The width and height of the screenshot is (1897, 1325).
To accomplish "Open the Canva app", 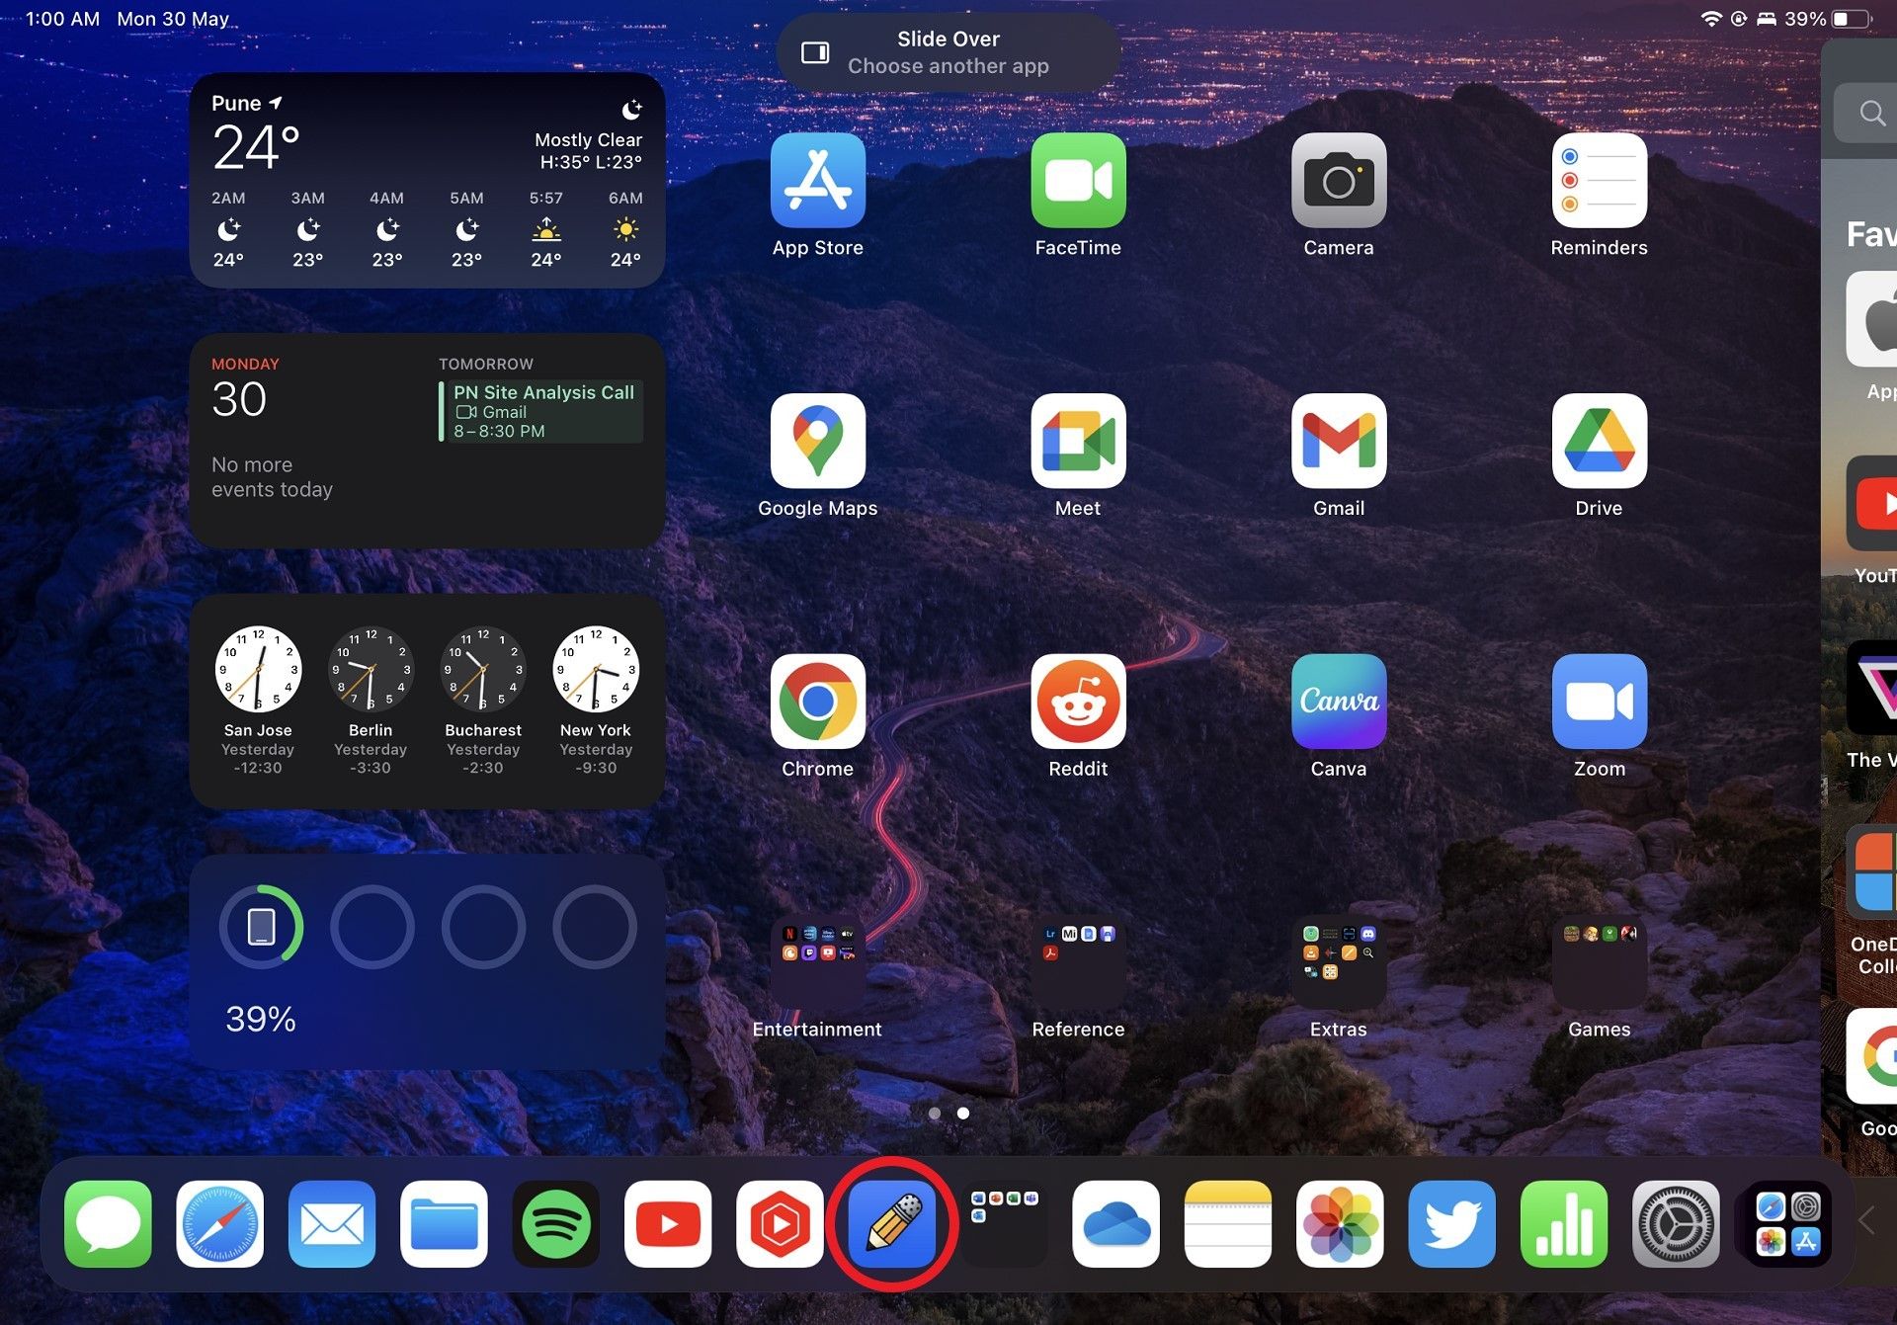I will 1338,702.
